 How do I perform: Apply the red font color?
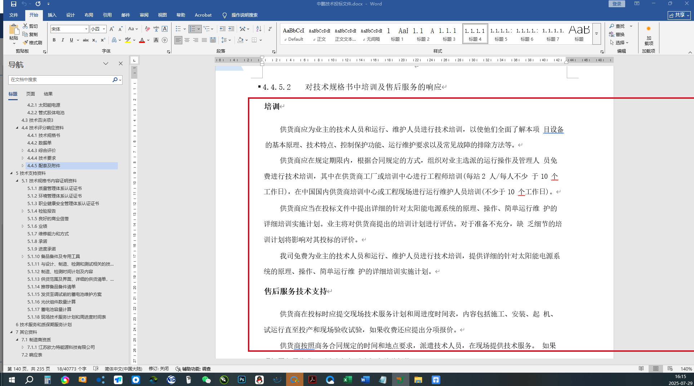pyautogui.click(x=142, y=40)
